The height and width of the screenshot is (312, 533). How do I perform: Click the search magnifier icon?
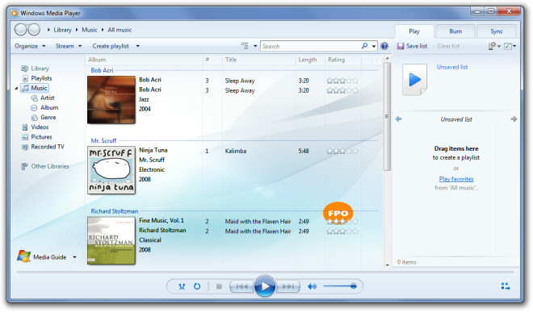365,46
